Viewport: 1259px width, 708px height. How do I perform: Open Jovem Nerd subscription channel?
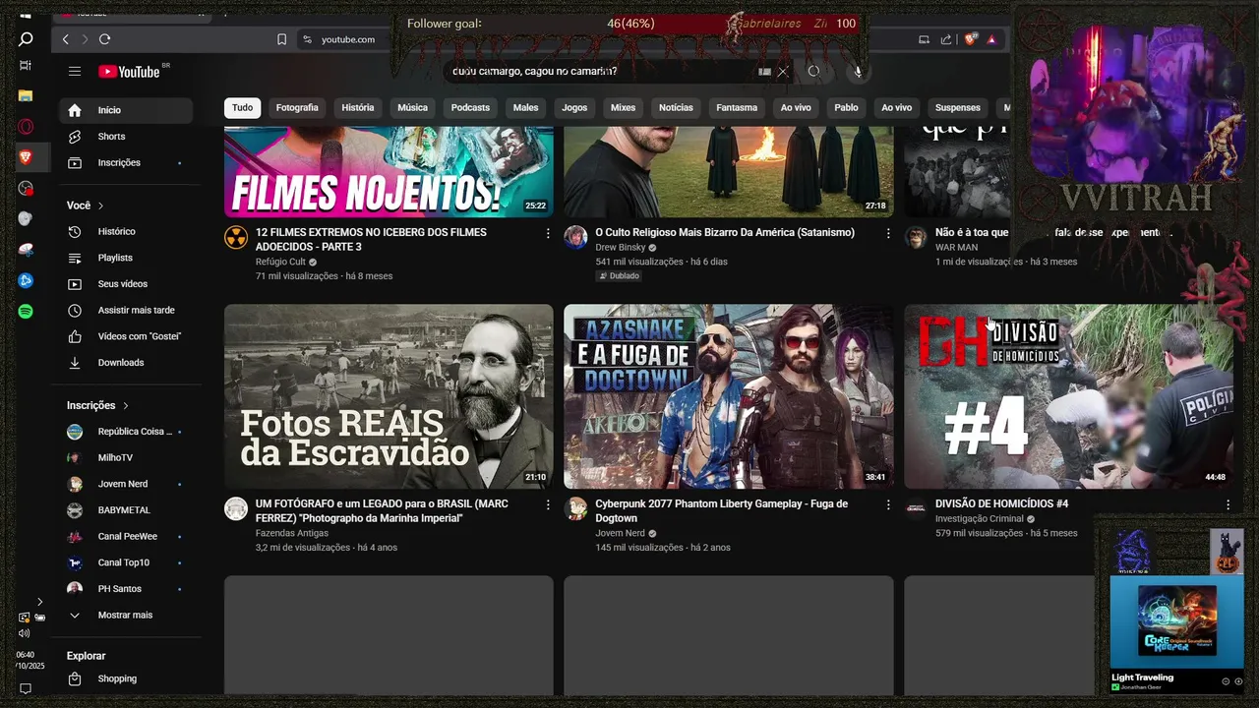[126, 484]
